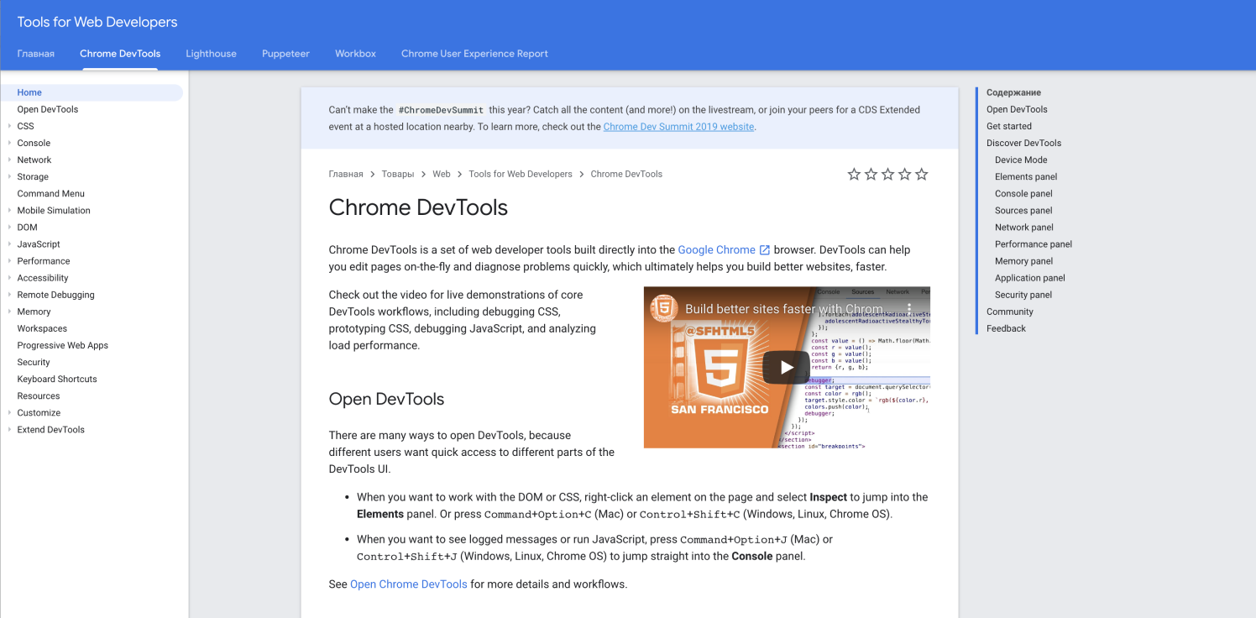Screen dimensions: 1256x618
Task: Follow the Chrome Dev Summit 2019 website link
Action: [x=678, y=127]
